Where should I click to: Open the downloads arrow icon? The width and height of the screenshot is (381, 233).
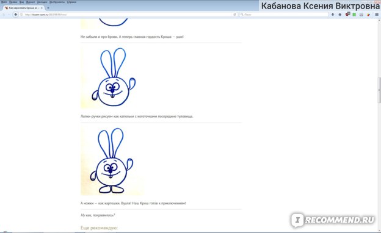[333, 15]
